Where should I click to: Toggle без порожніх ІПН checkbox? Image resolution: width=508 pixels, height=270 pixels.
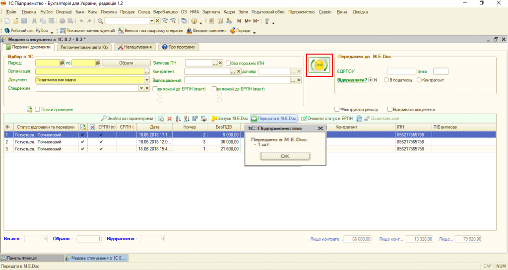pos(228,63)
